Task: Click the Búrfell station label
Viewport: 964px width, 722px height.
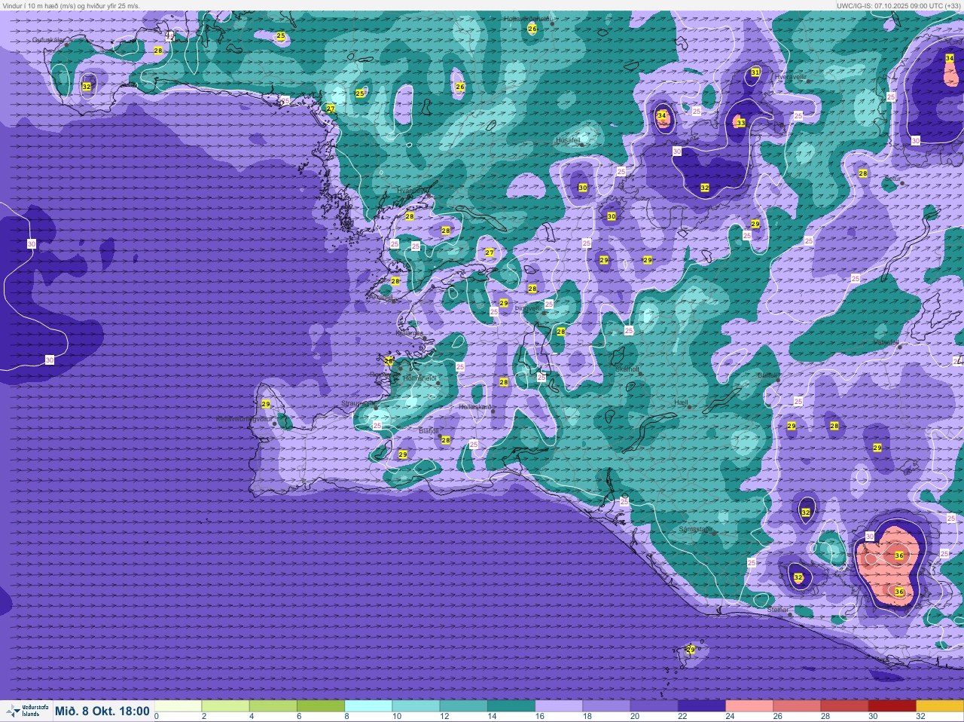Action: coord(767,375)
